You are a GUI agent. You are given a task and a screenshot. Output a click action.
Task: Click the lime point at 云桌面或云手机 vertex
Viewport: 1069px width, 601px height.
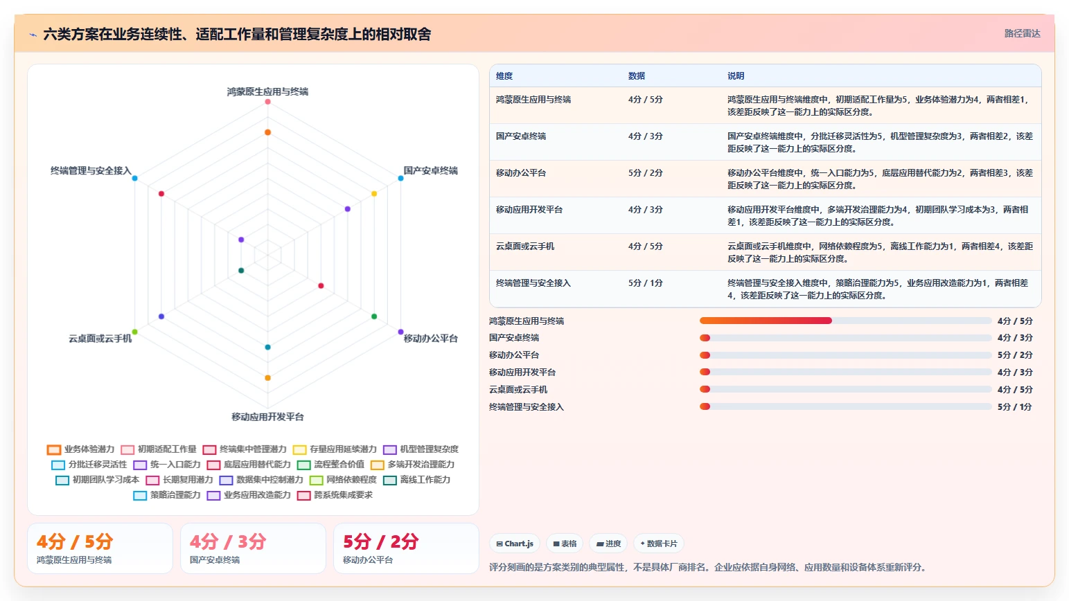pos(134,332)
